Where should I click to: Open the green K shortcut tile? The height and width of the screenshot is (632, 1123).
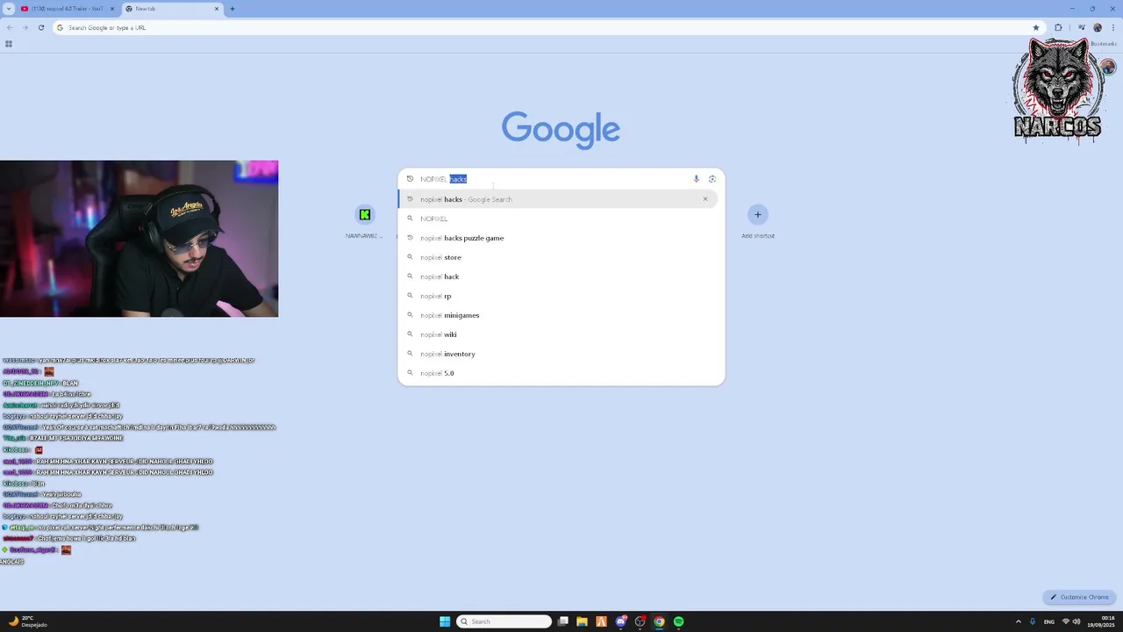point(365,215)
